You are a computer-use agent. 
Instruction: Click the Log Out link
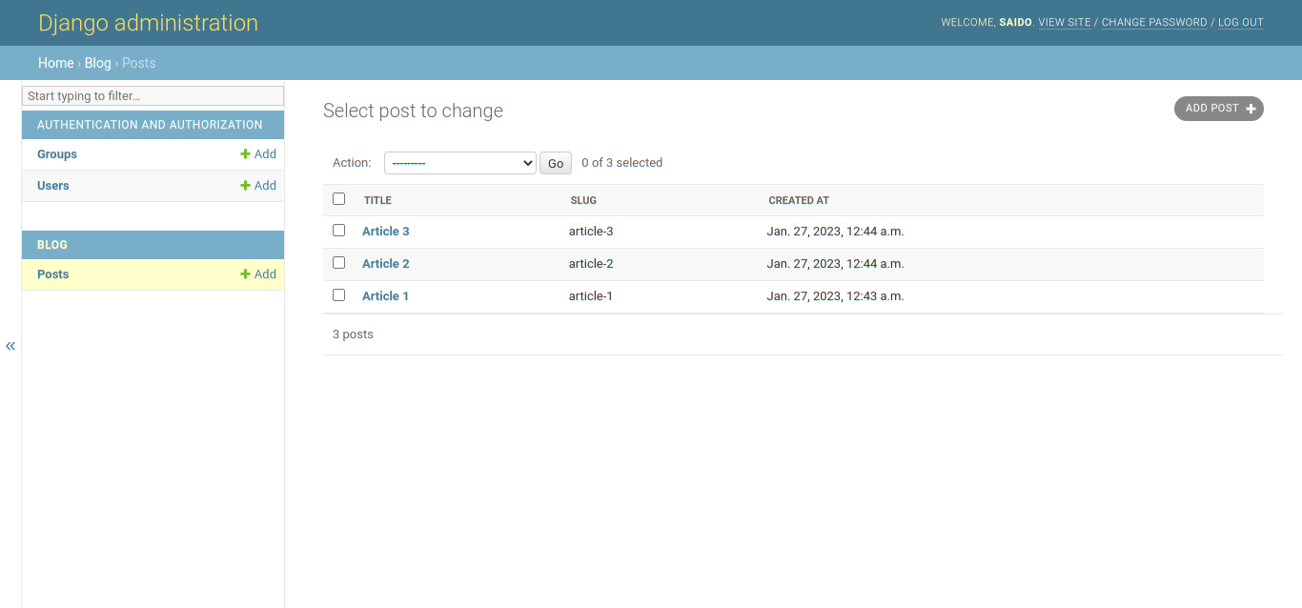tap(1240, 22)
